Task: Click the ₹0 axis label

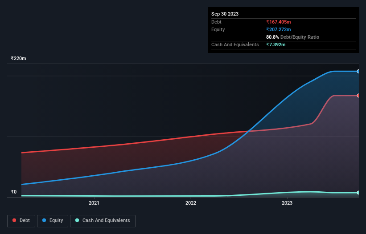Action: 13,192
